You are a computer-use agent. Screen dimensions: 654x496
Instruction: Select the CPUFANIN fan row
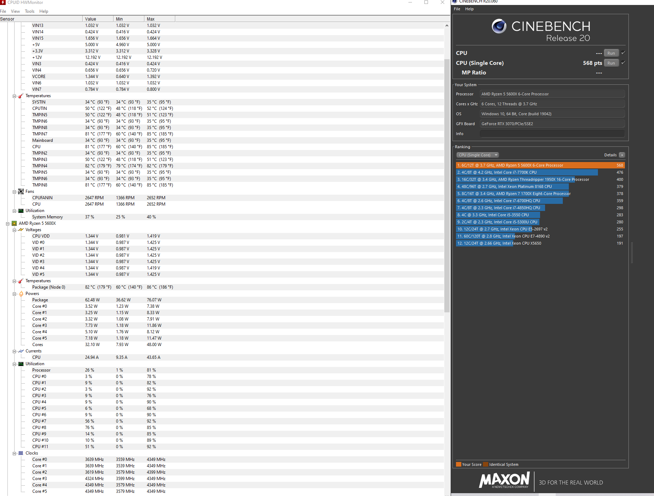pyautogui.click(x=222, y=198)
